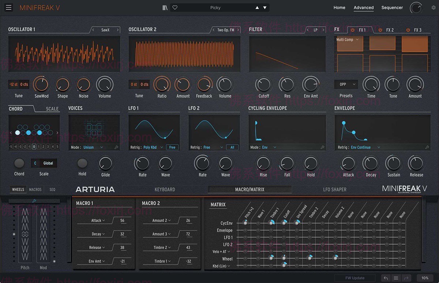Viewport: 439px width, 283px height.
Task: Switch to the Sequencer view
Action: point(392,7)
